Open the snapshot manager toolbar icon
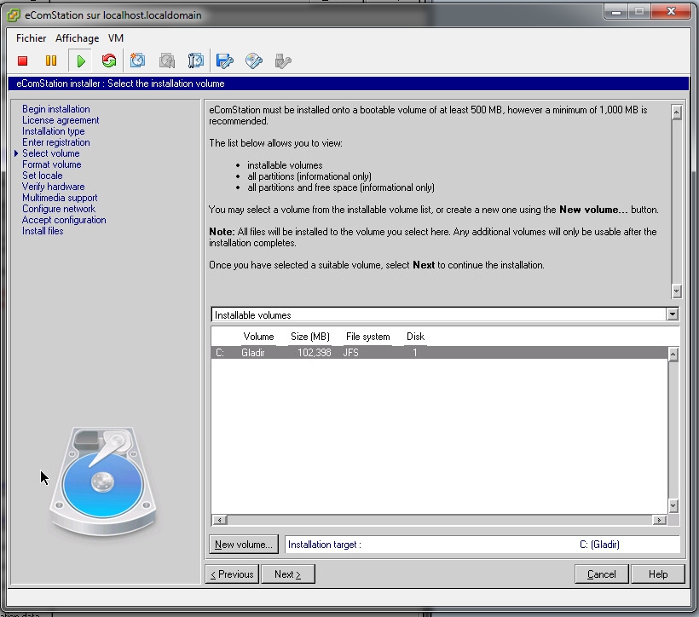 click(195, 61)
